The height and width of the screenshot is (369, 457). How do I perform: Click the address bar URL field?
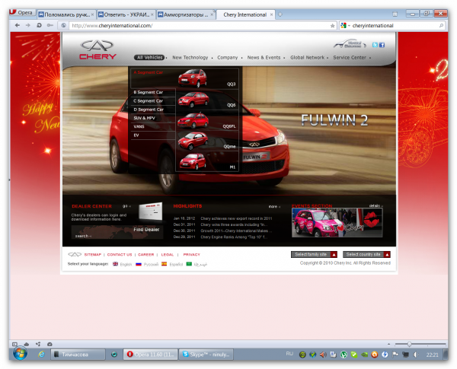click(x=201, y=26)
